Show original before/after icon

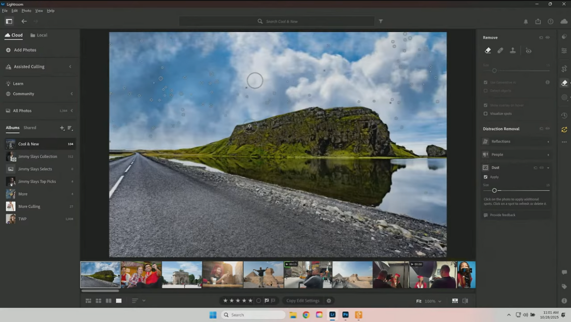click(465, 301)
